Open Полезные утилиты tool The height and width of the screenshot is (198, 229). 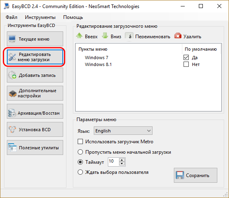pos(35,148)
